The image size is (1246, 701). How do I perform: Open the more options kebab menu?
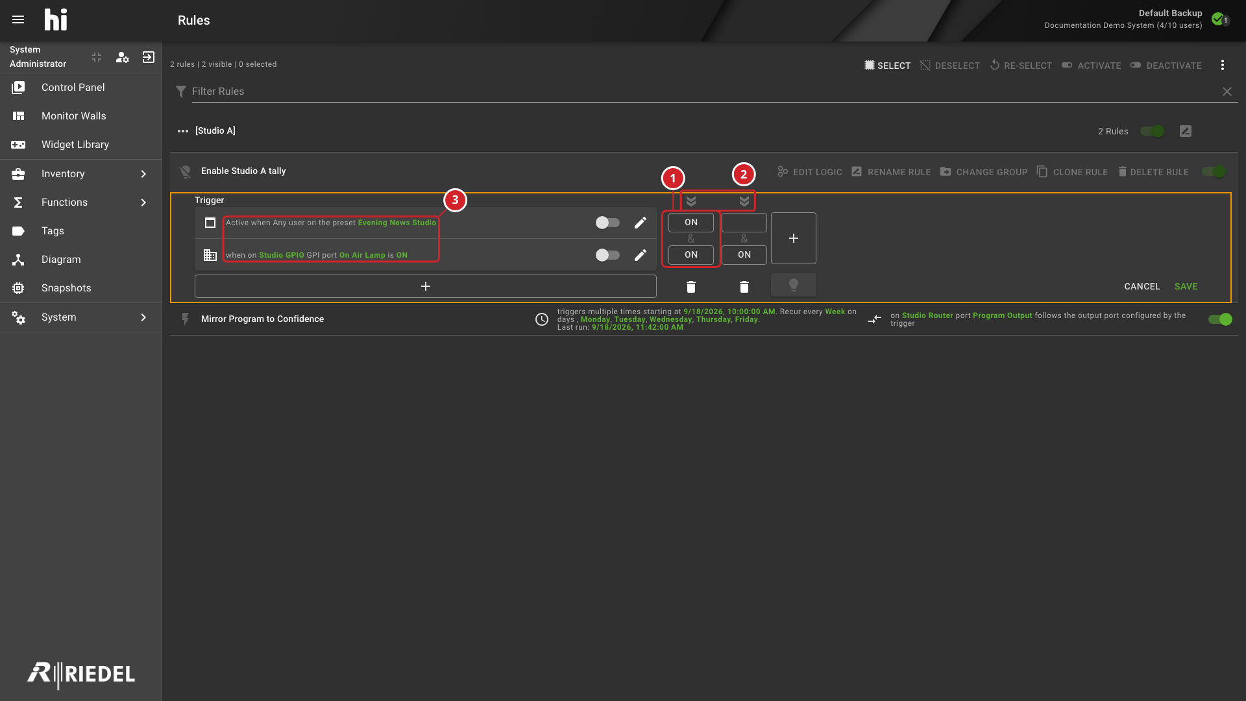pyautogui.click(x=1223, y=65)
